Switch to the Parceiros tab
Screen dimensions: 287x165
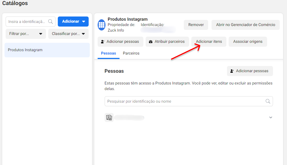131,53
